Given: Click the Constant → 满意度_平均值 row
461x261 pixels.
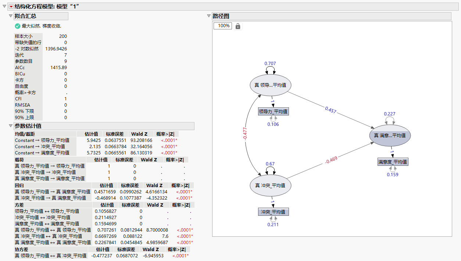Looking at the screenshot, I should (97, 153).
